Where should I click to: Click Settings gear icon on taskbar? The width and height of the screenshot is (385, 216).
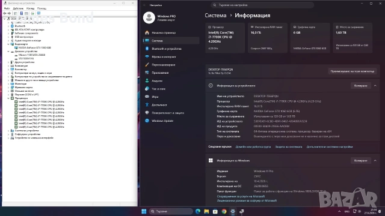(x=233, y=211)
